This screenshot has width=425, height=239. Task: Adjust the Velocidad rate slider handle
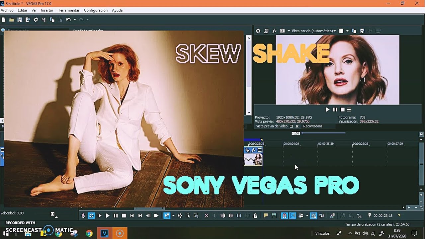coord(52,214)
